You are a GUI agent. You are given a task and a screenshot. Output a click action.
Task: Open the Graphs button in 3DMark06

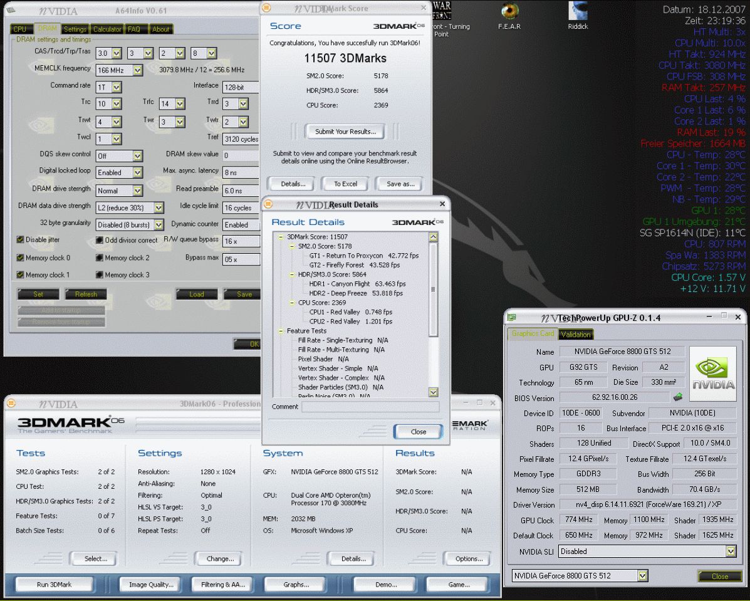[296, 584]
